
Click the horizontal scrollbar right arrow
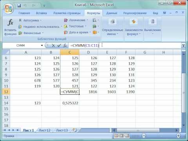pos(177,130)
